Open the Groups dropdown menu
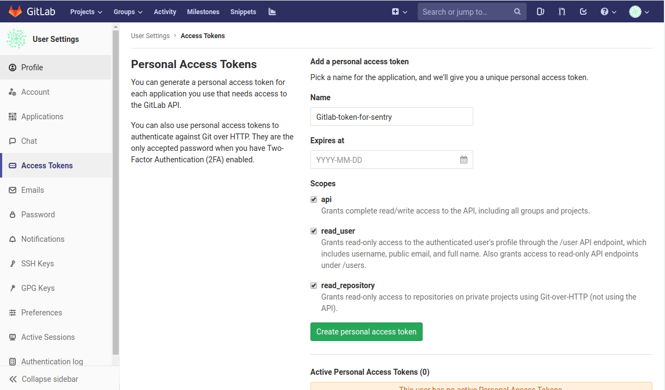Image resolution: width=665 pixels, height=390 pixels. pyautogui.click(x=128, y=11)
